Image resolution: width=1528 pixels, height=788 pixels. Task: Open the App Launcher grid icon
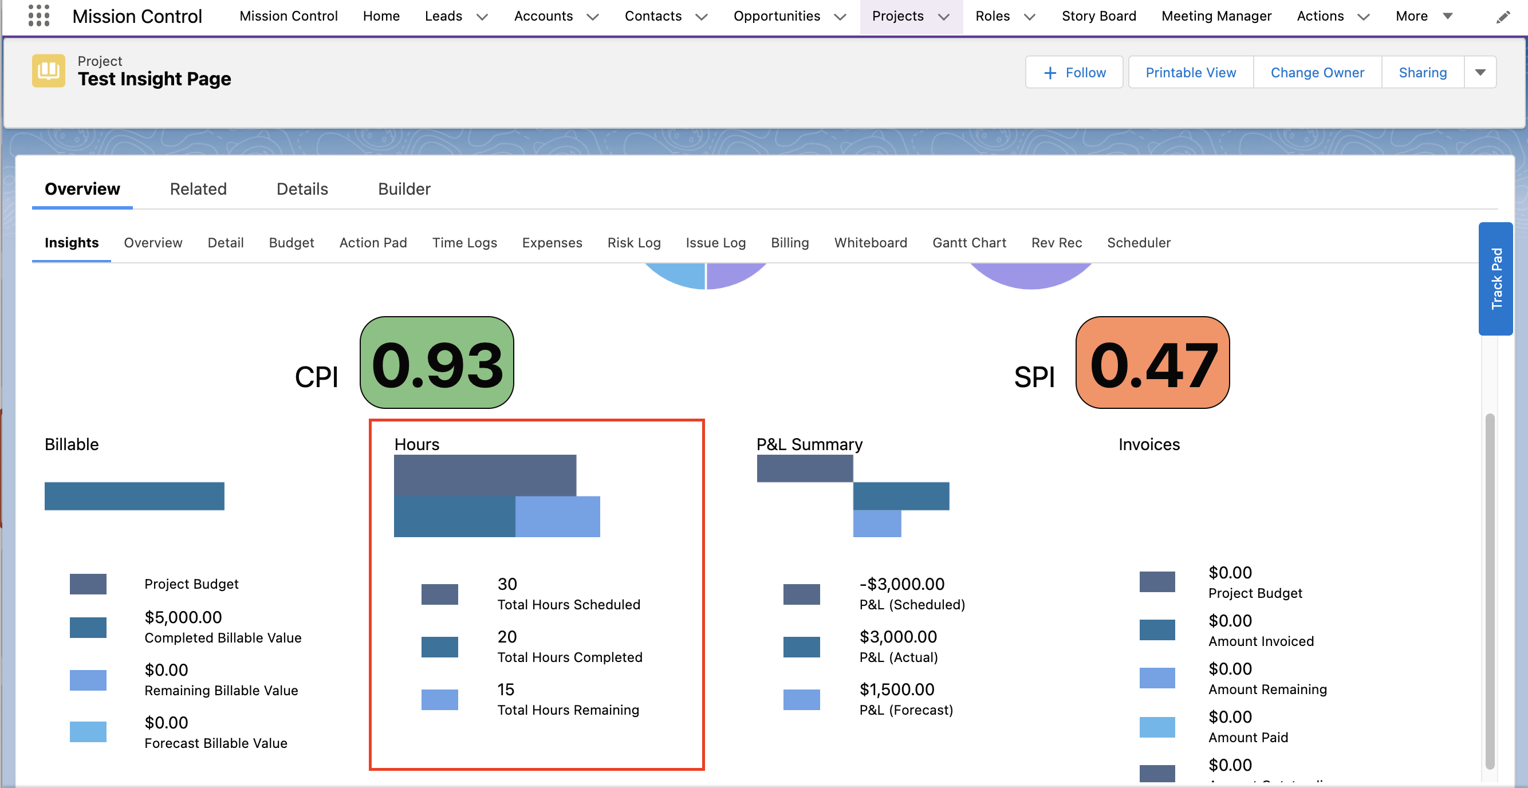pyautogui.click(x=38, y=16)
